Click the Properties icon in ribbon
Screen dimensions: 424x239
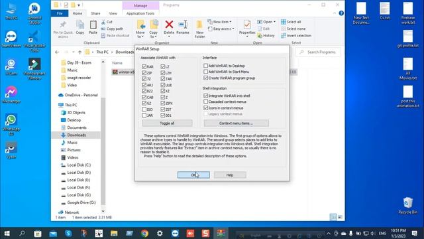coord(247,25)
